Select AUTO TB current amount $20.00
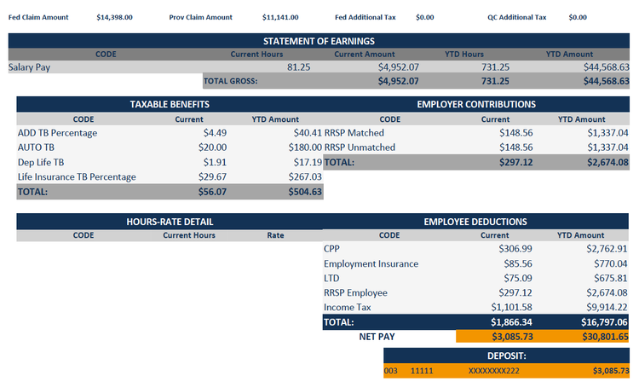 click(212, 147)
